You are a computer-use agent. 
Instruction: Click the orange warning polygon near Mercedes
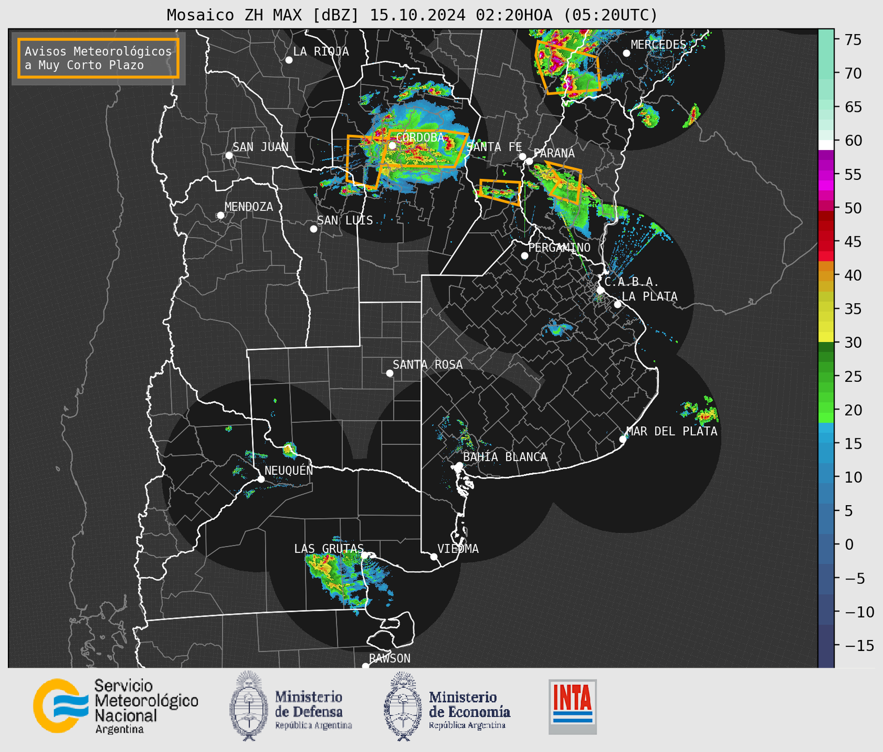click(568, 68)
